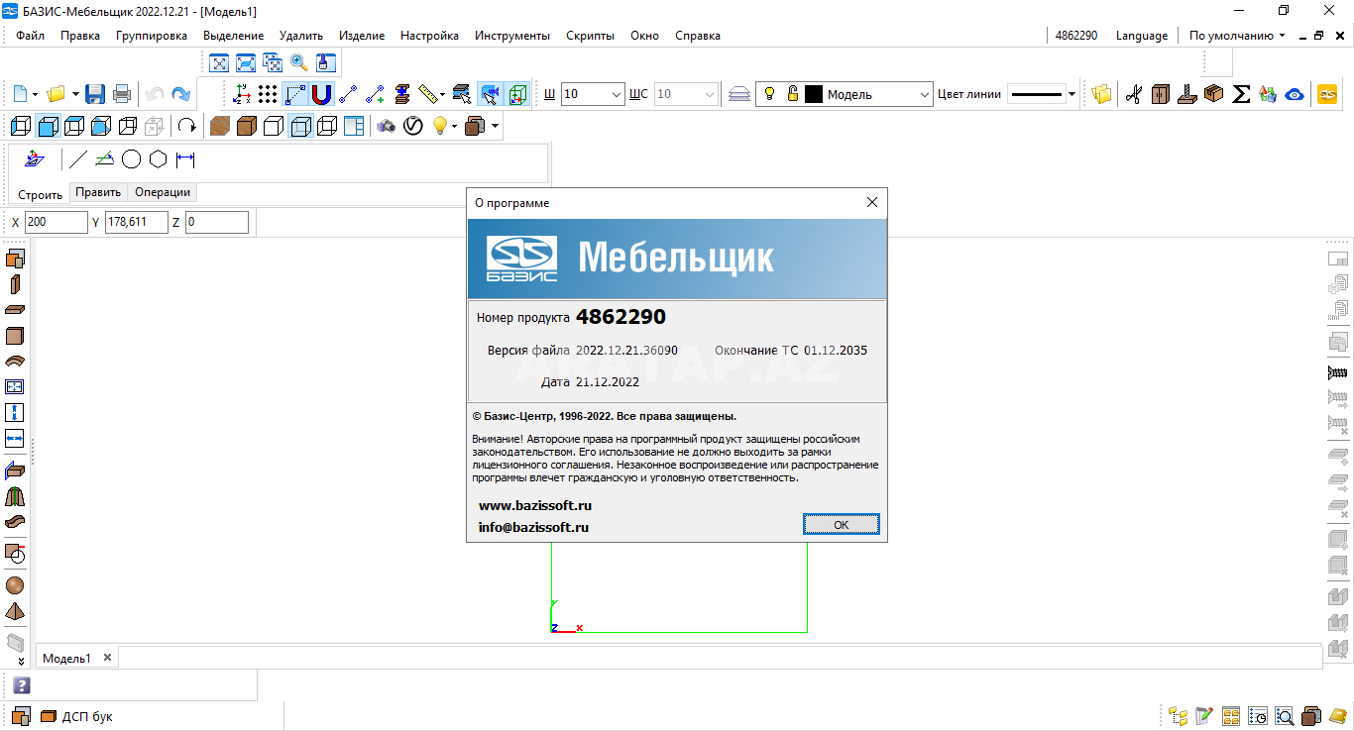Click the blue floppy disk Save icon
Viewport: 1354px width, 731px height.
[95, 95]
